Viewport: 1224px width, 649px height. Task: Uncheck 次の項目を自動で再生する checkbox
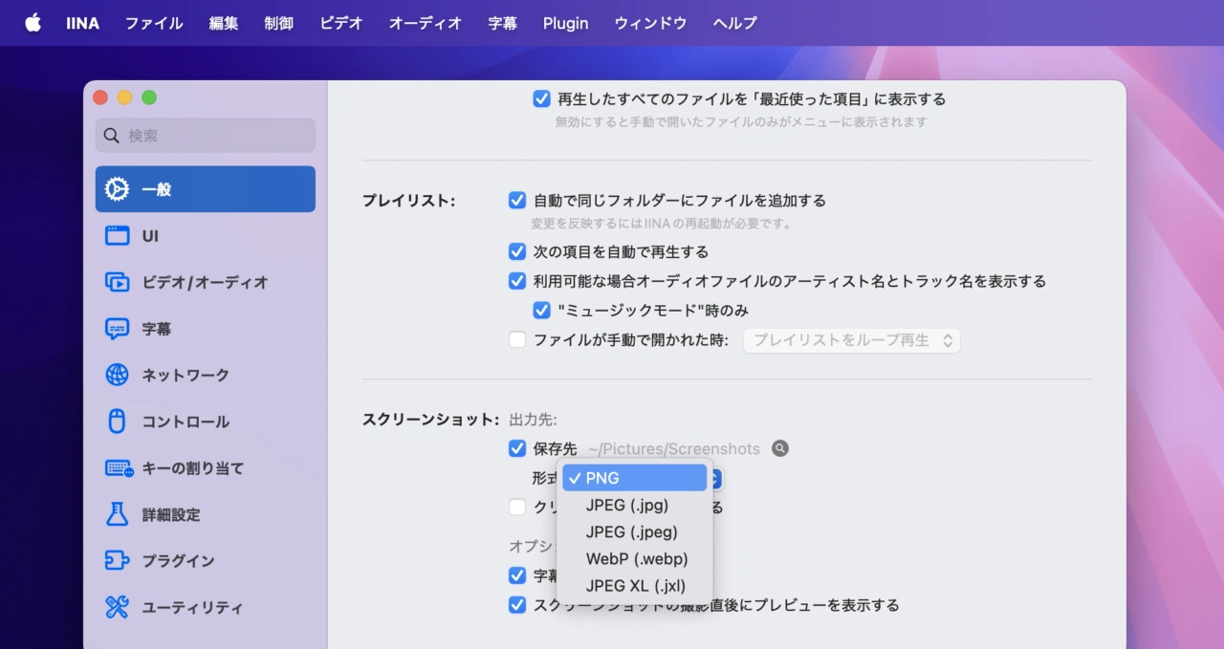[x=517, y=252]
